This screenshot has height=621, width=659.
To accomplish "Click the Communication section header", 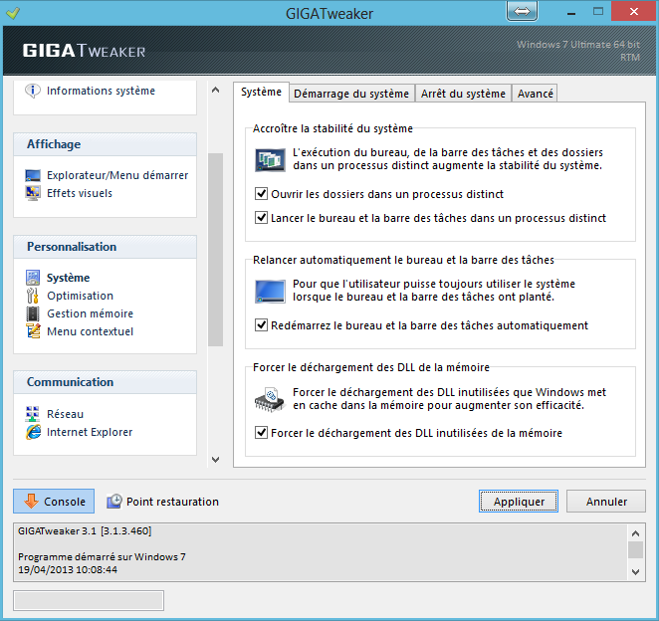I will pyautogui.click(x=106, y=382).
